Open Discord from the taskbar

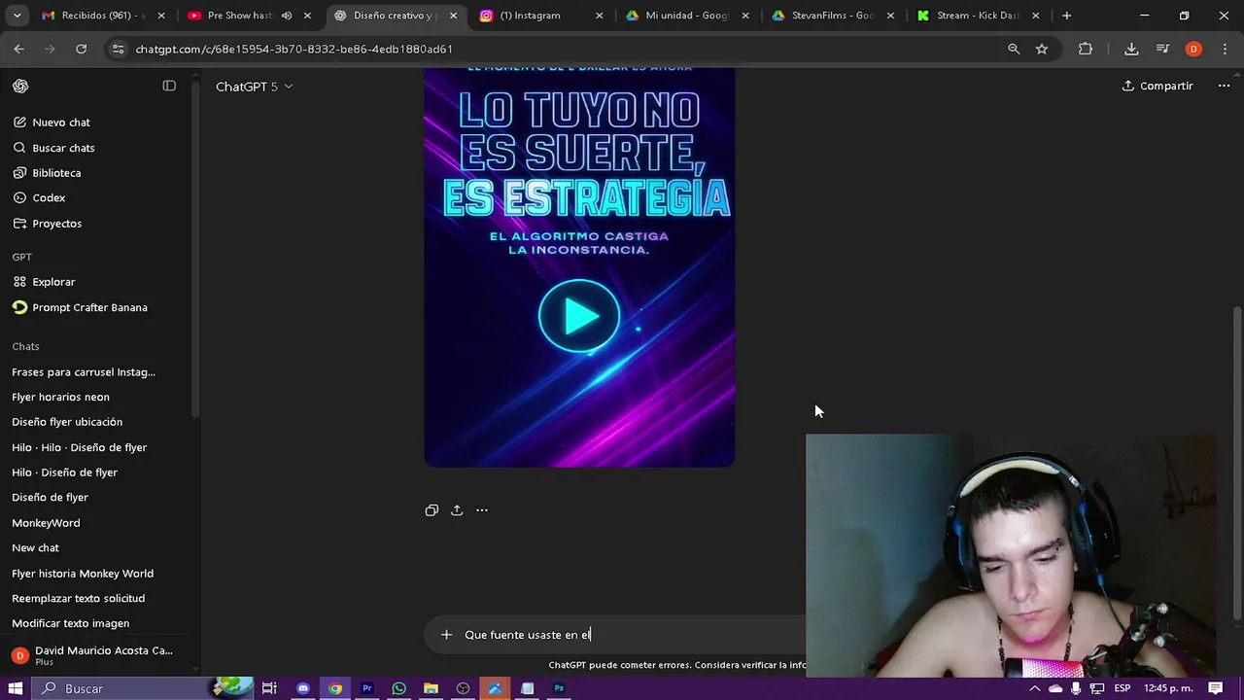(303, 688)
